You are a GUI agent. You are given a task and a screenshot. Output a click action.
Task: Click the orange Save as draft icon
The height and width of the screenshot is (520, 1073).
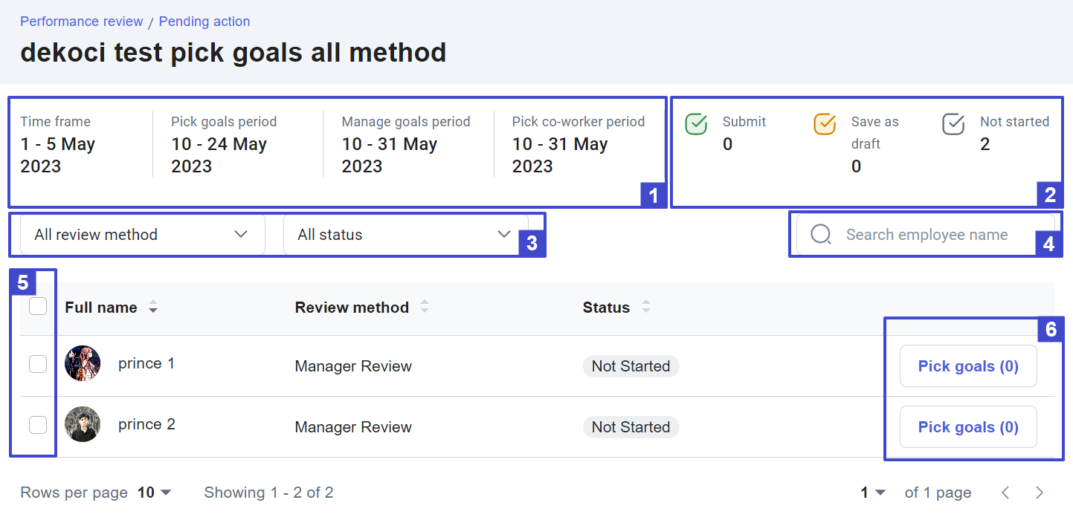click(825, 124)
